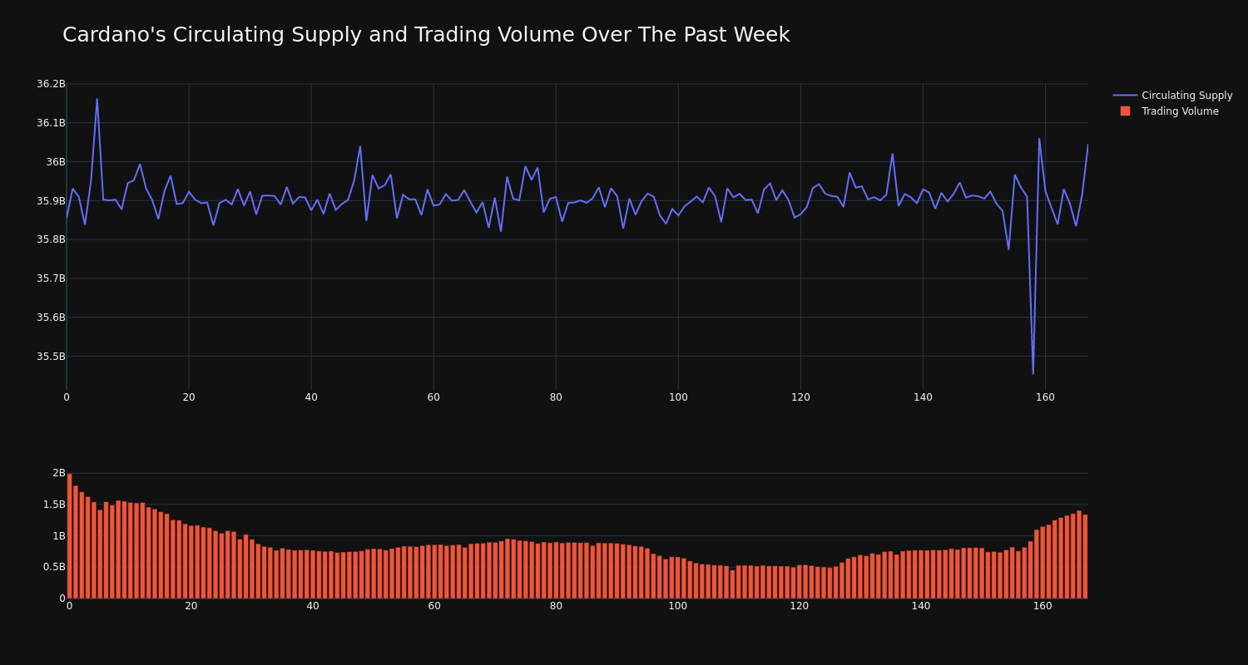
Task: Click the chart title about Cardano's supply
Action: click(x=426, y=35)
